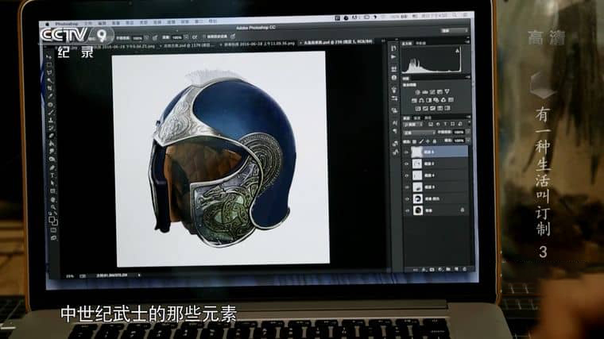
Task: Click the 100% opacity field in options bar
Action: [x=136, y=36]
